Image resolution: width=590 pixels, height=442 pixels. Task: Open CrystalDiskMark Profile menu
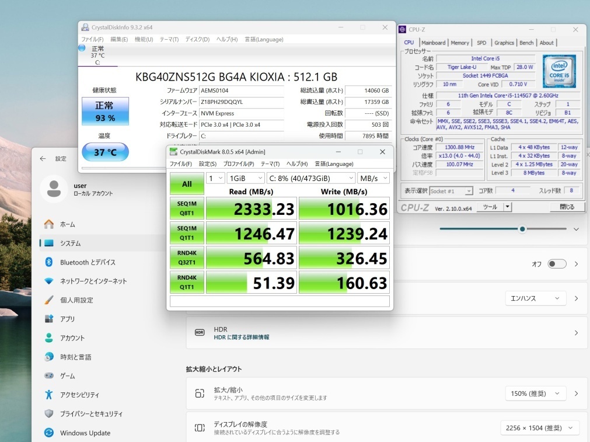point(238,164)
